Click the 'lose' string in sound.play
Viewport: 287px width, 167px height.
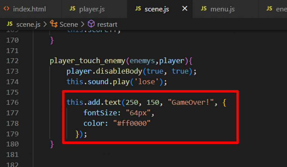[x=147, y=82]
